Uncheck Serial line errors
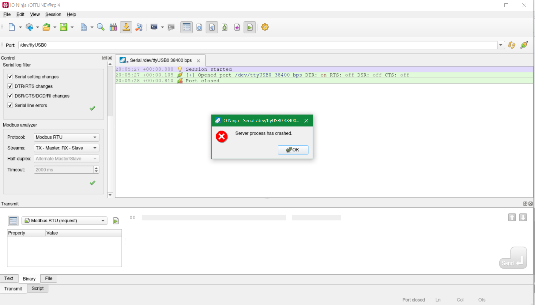The image size is (535, 305). 10,105
